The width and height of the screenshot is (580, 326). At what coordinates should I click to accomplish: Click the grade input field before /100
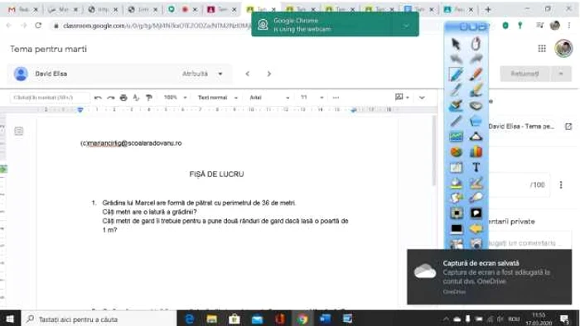(x=510, y=185)
